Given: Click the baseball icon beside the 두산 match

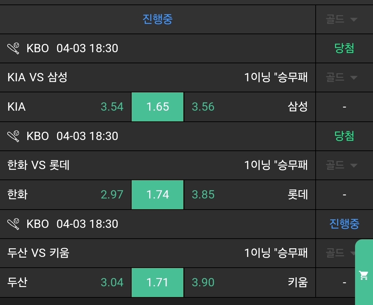Looking at the screenshot, I should click(x=13, y=224).
